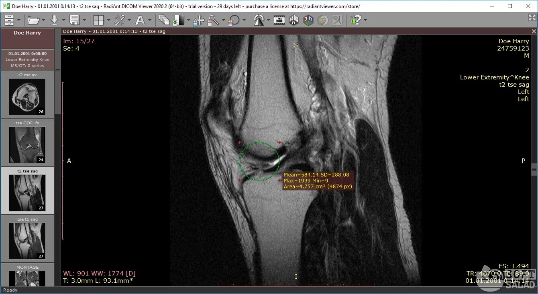Toggle the annotations A icon

pyautogui.click(x=140, y=20)
